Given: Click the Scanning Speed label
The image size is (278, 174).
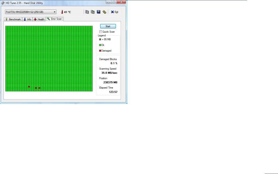Looking at the screenshot, I should [108, 69].
